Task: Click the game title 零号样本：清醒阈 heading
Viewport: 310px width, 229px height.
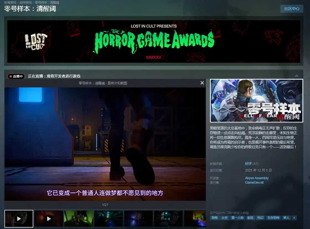Action: (30, 9)
